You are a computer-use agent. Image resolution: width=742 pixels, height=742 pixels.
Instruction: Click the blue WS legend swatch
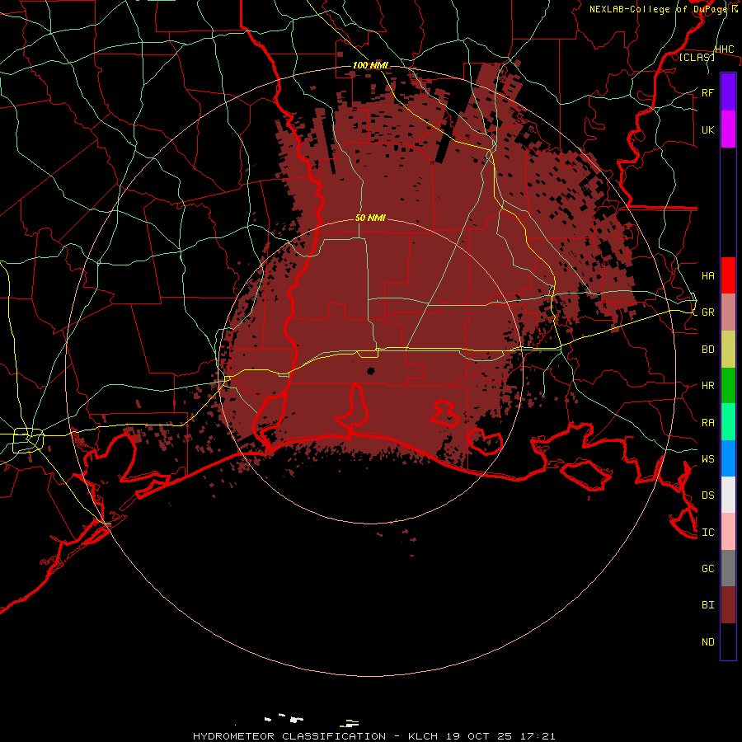click(728, 458)
